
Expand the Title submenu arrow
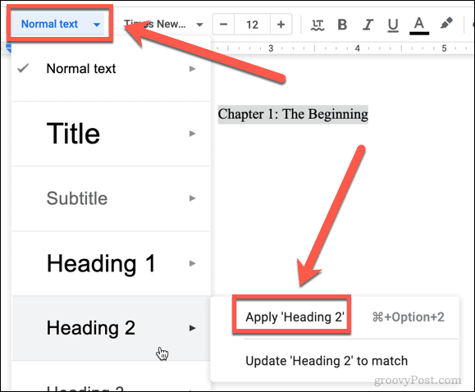(192, 134)
